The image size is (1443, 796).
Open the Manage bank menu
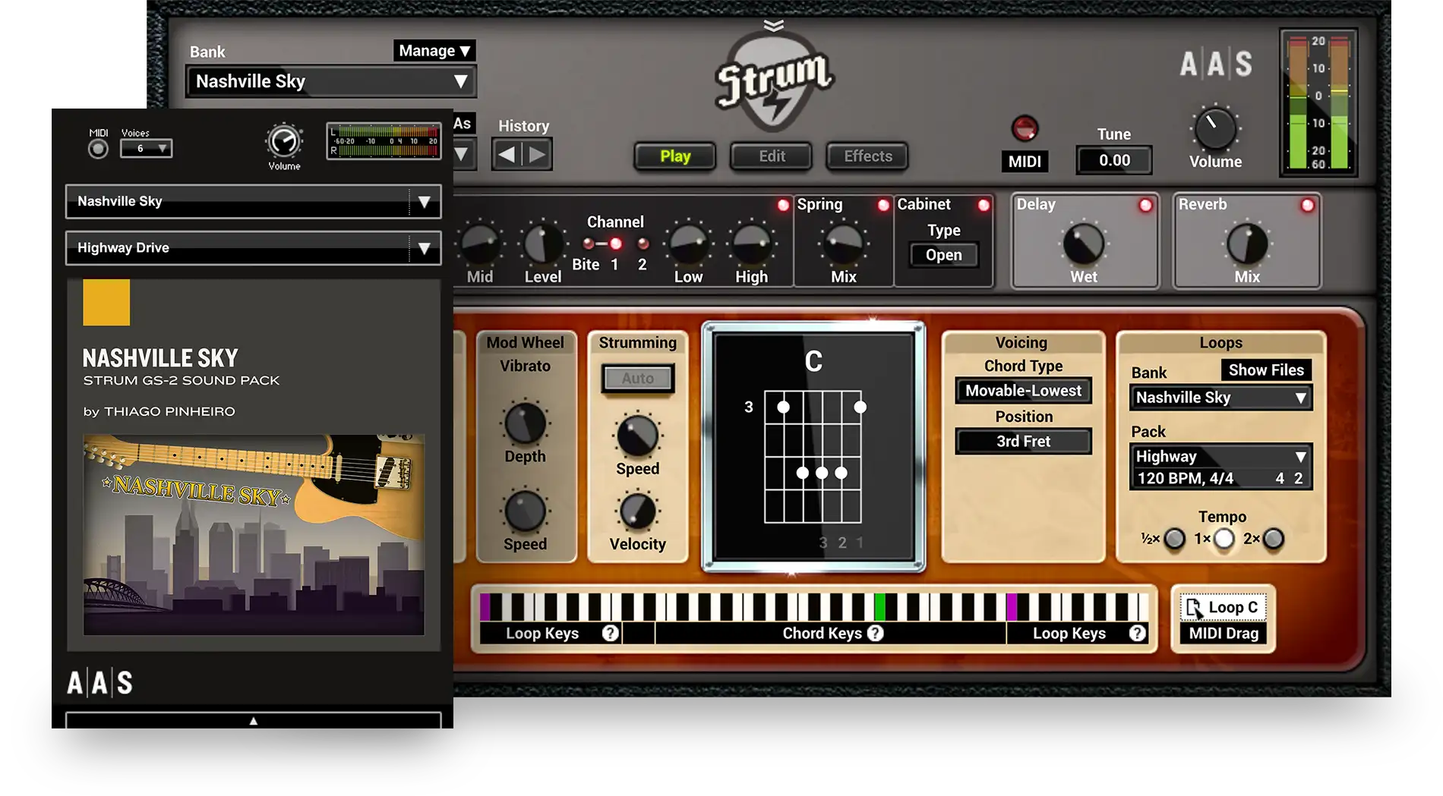[x=434, y=51]
